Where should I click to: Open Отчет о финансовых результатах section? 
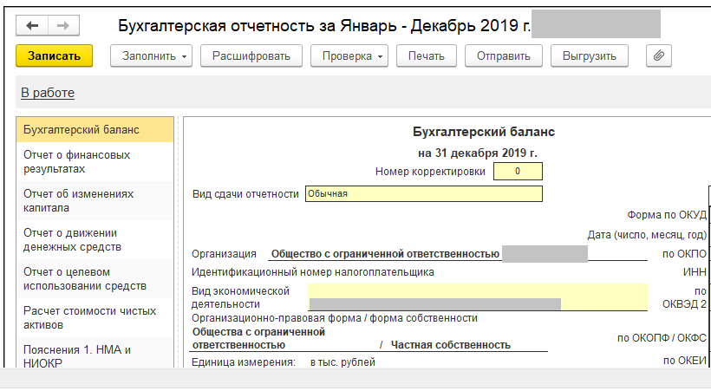(77, 161)
